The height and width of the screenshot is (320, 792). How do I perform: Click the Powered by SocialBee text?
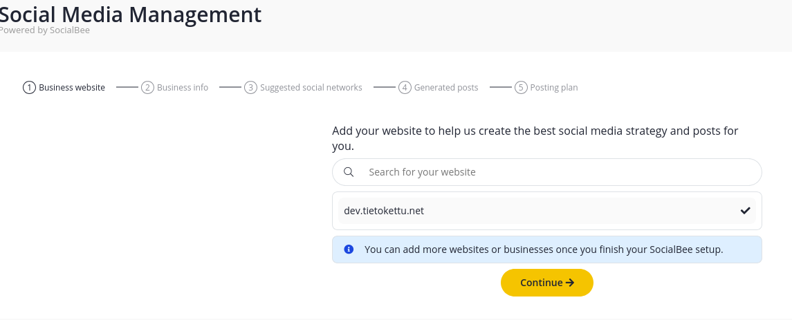coord(44,30)
